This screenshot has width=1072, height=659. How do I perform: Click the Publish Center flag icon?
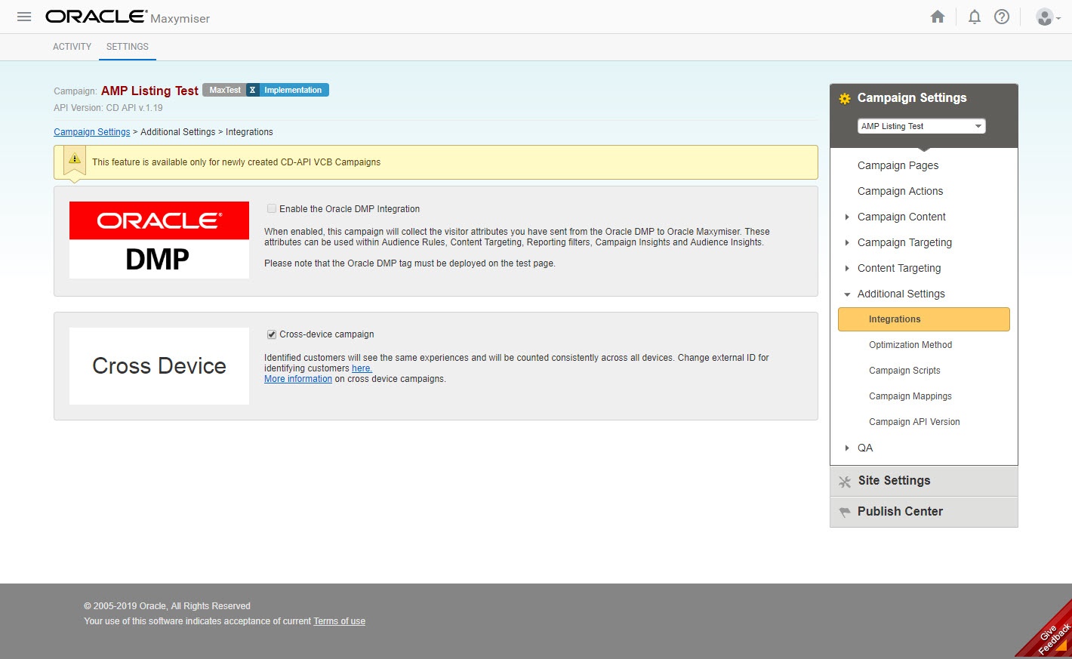tap(845, 513)
